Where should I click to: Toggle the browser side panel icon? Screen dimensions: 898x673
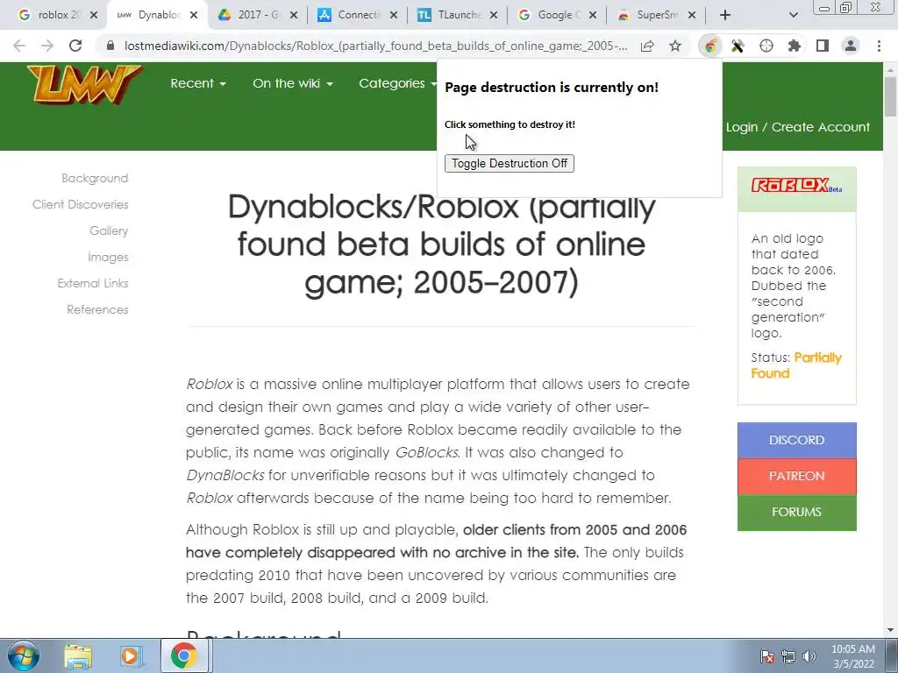pyautogui.click(x=823, y=46)
